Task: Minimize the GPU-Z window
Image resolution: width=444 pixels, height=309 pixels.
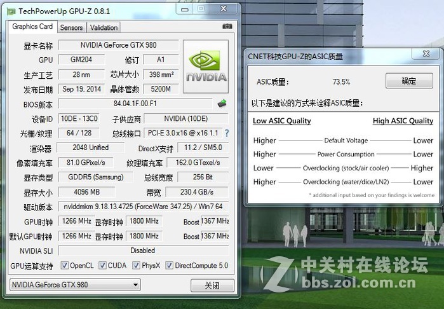Action: pos(185,10)
